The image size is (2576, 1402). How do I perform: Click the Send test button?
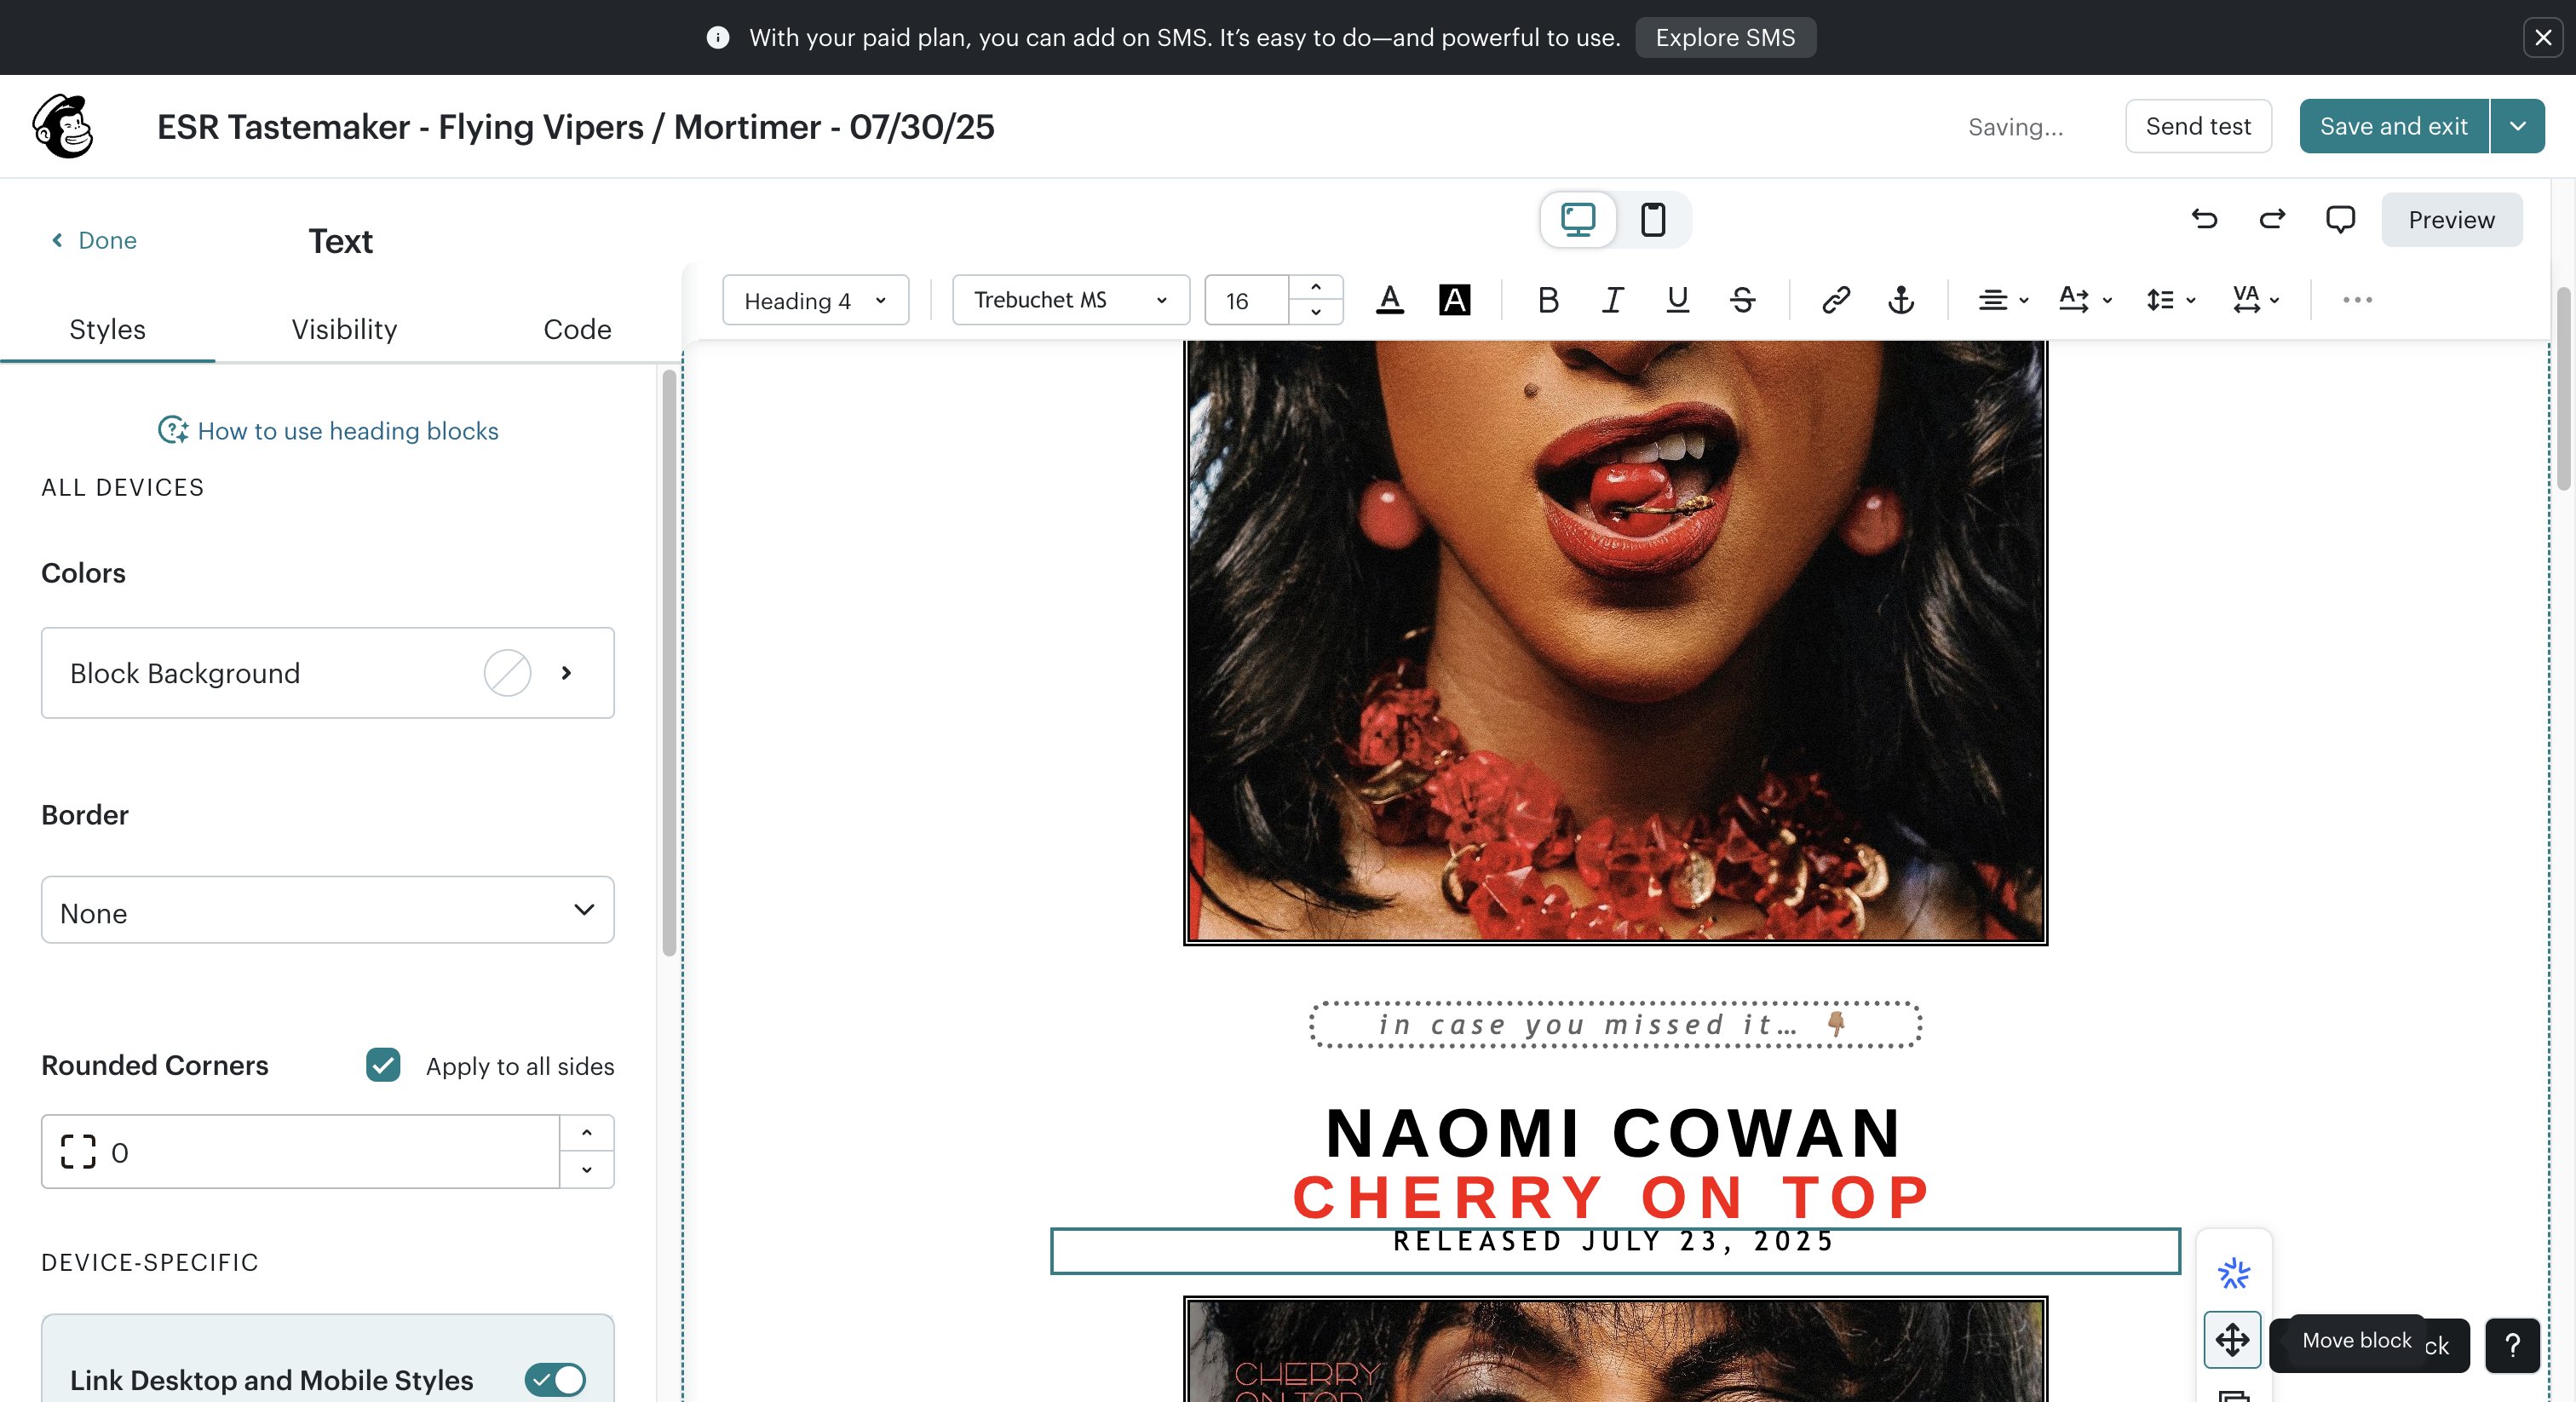click(2198, 126)
